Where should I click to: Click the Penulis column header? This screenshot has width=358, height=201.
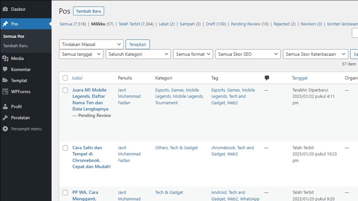(125, 78)
